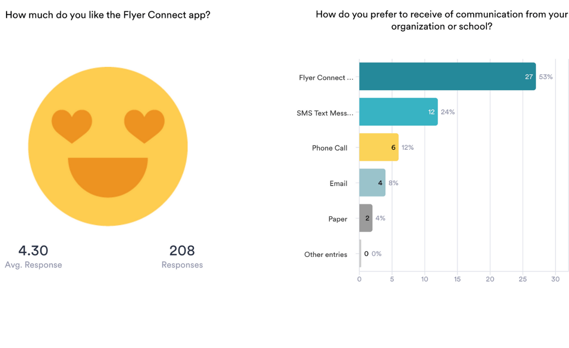Click the 53% percentage label
This screenshot has width=569, height=348.
546,77
